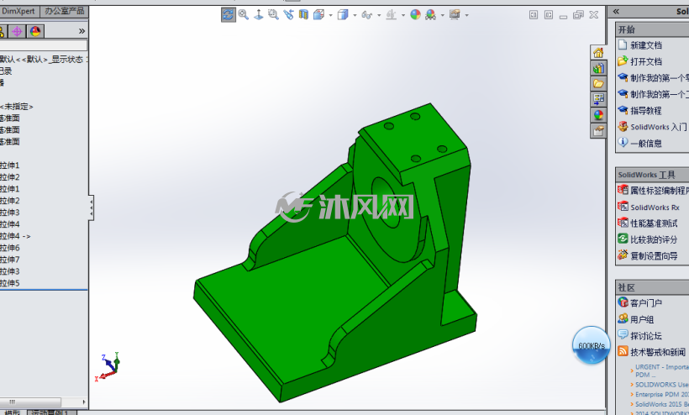The height and width of the screenshot is (415, 689).
Task: Select the DimXpert tab
Action: [18, 11]
